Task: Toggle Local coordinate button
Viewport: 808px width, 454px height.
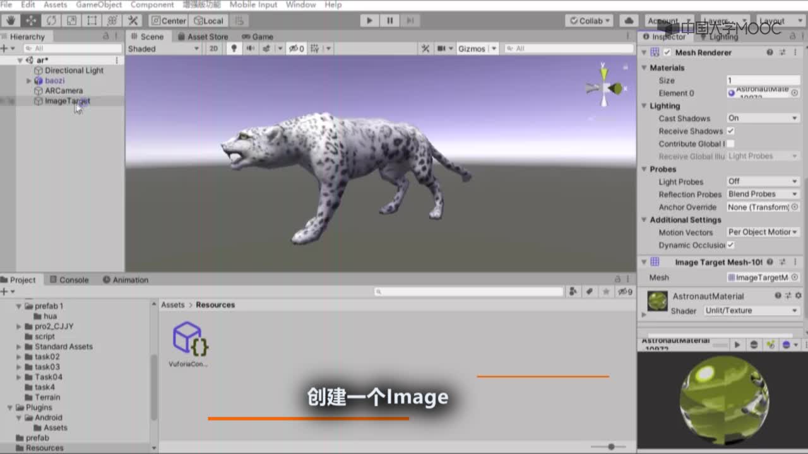Action: click(x=209, y=21)
